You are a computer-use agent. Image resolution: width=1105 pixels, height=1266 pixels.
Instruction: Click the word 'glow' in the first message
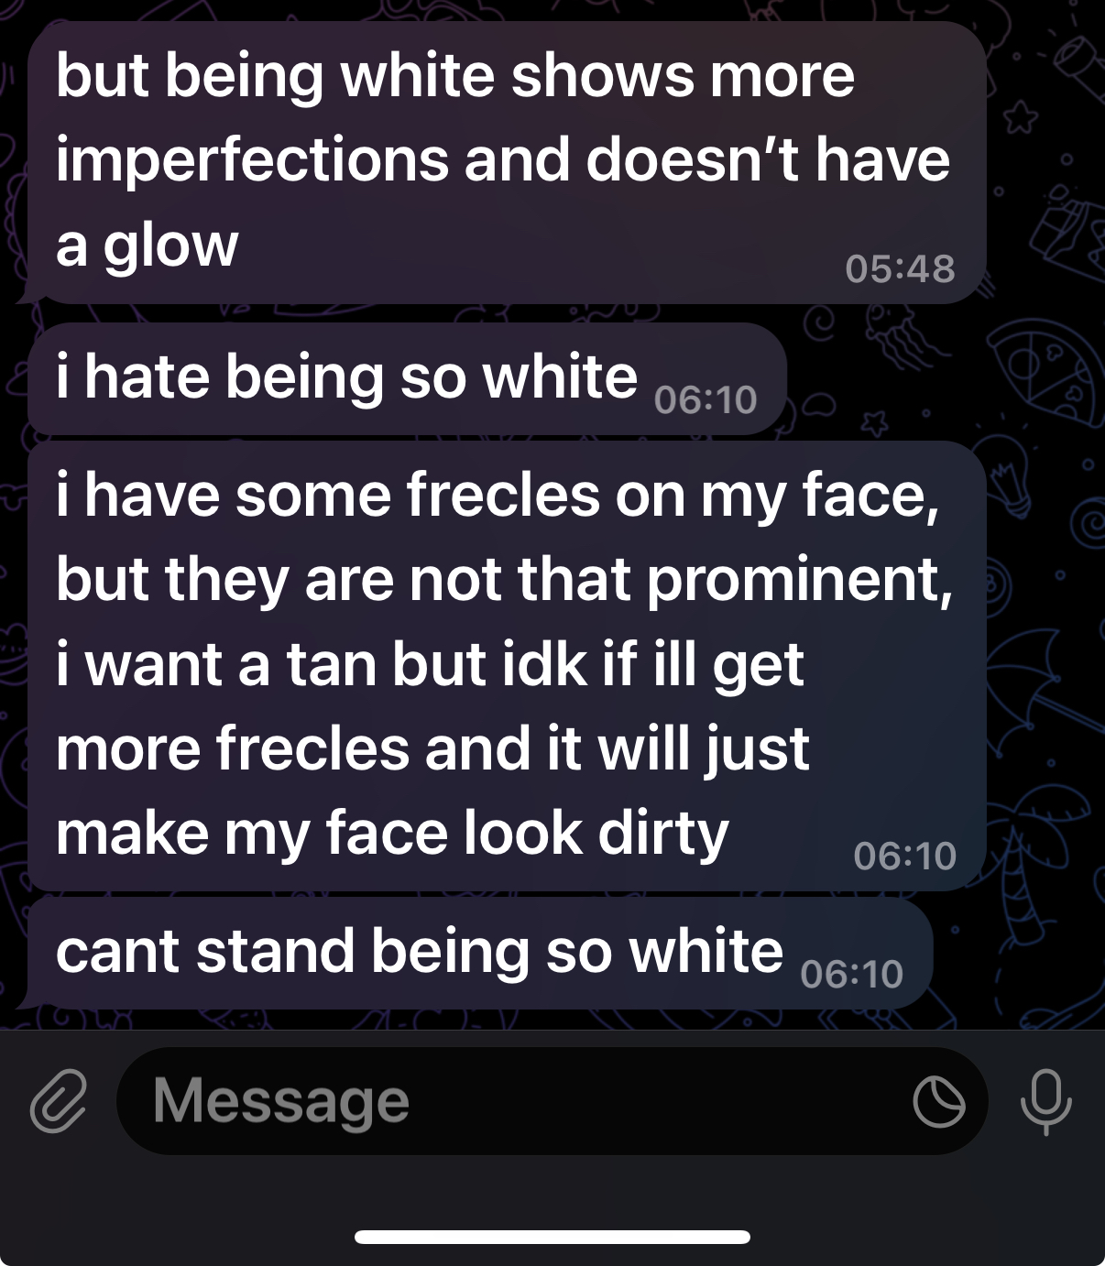171,246
